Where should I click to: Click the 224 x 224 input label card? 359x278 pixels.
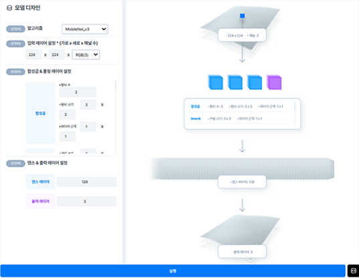pos(242,36)
